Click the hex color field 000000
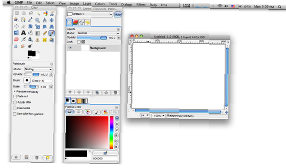 [x=105, y=159]
